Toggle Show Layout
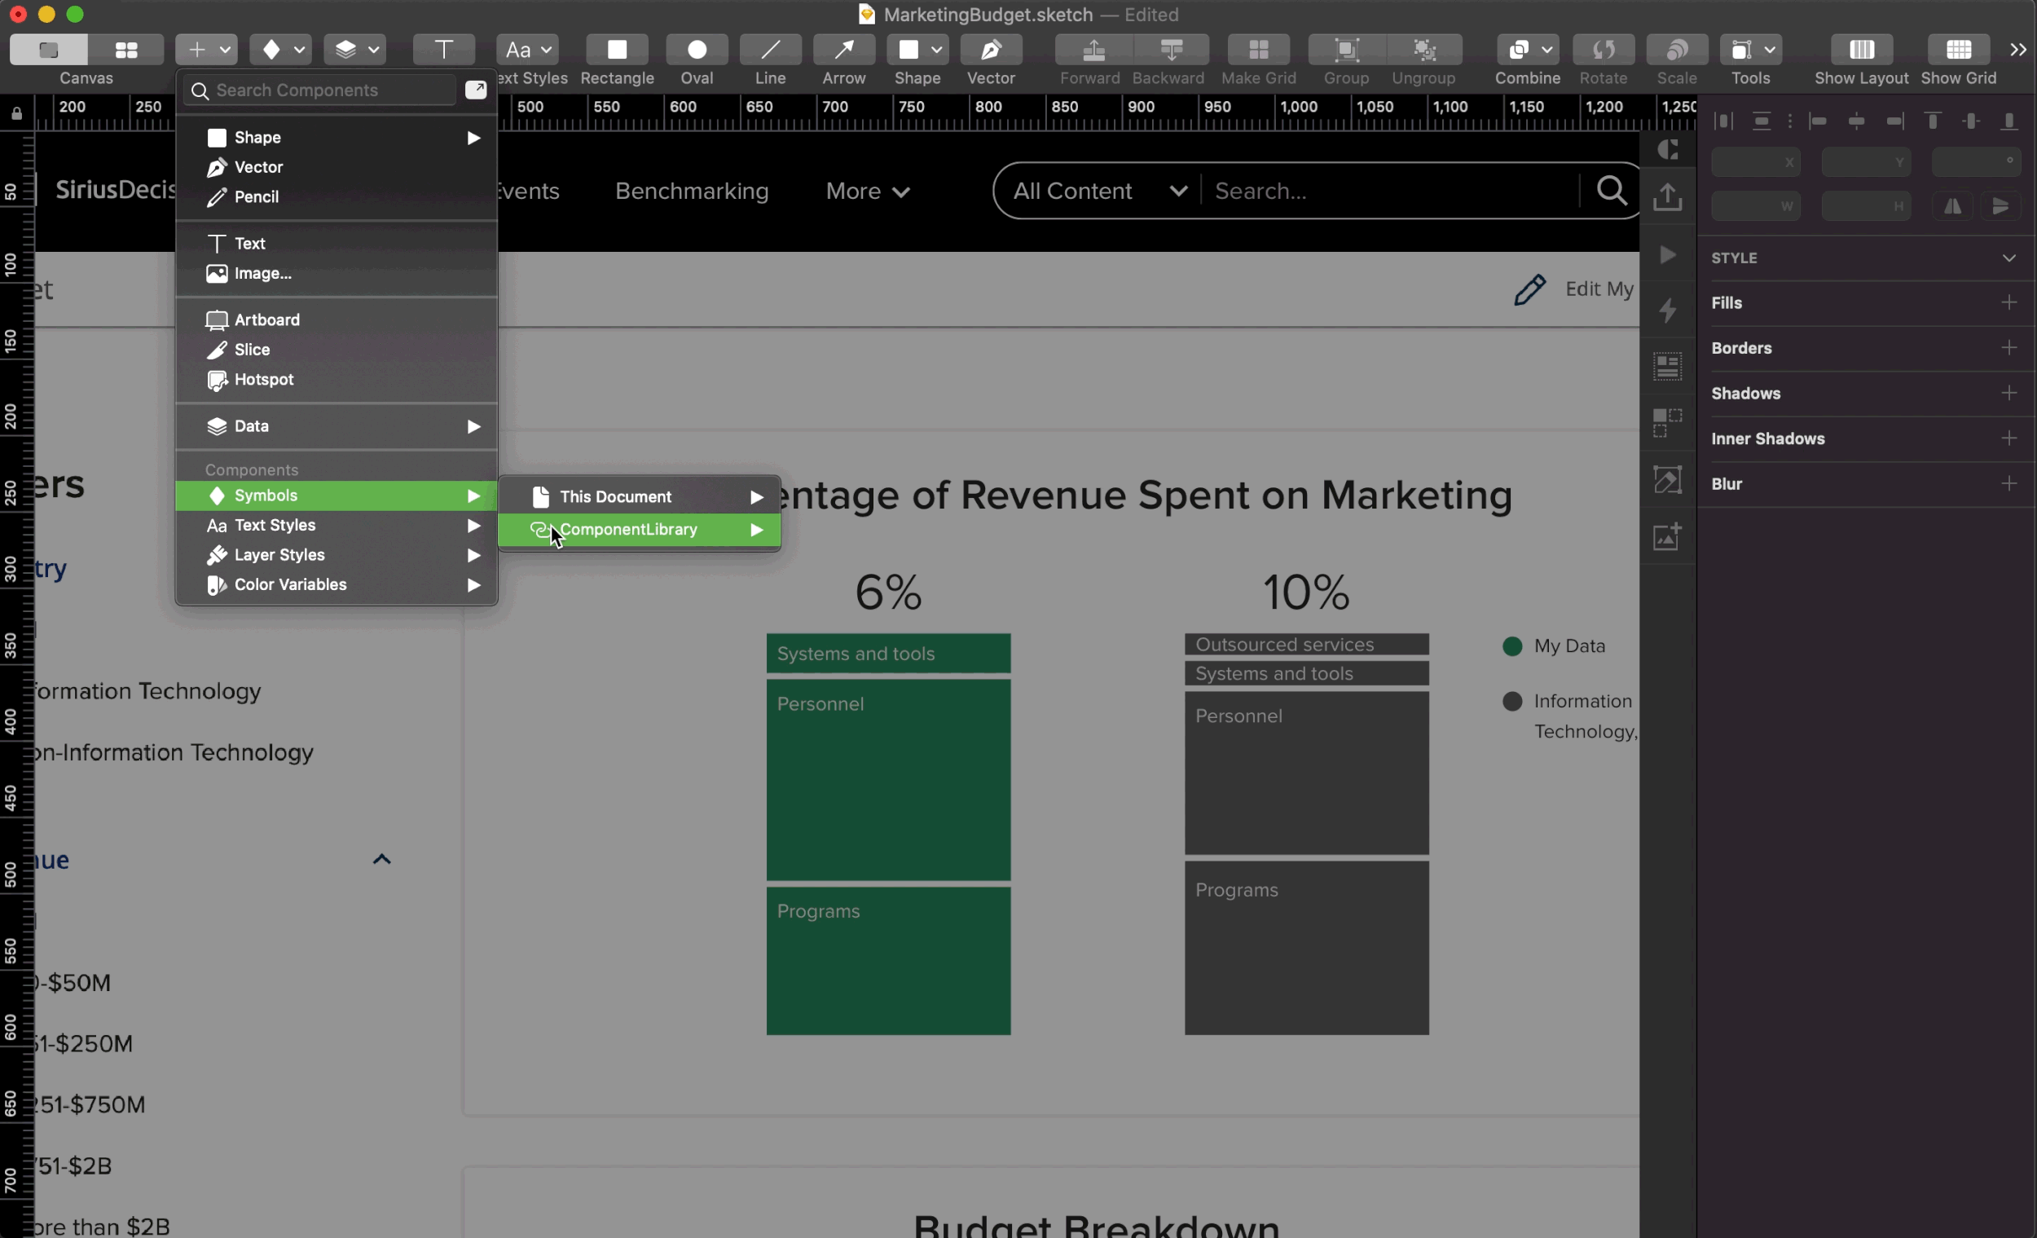This screenshot has height=1238, width=2037. 1861,50
